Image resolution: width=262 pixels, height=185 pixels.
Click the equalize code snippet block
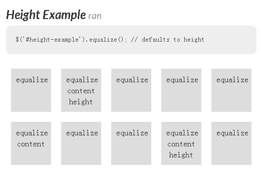[x=131, y=40]
